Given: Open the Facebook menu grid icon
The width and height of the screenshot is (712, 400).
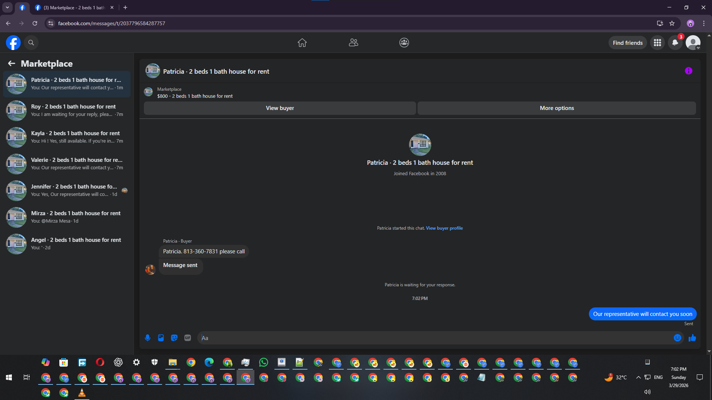Looking at the screenshot, I should 657,43.
